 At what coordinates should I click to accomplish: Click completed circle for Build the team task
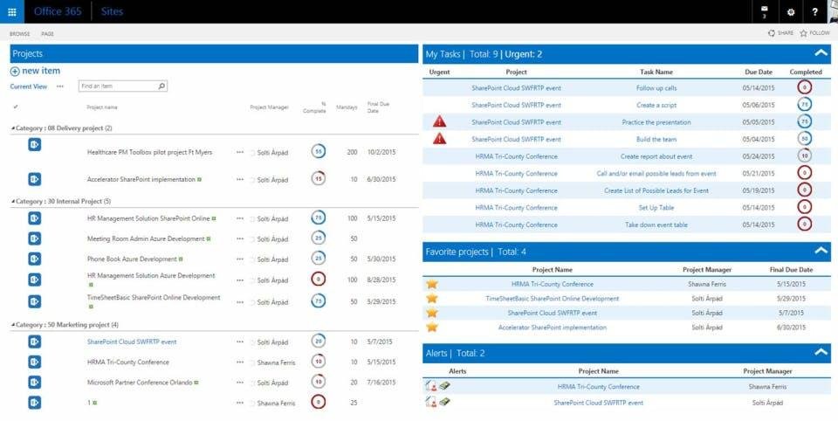click(804, 139)
